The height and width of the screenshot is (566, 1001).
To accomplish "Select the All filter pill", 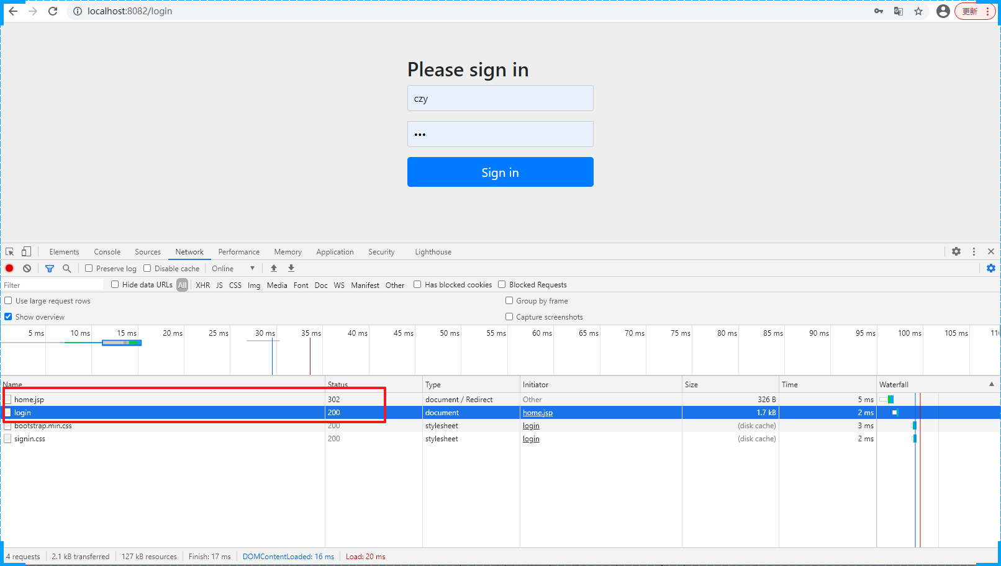I will click(x=182, y=285).
